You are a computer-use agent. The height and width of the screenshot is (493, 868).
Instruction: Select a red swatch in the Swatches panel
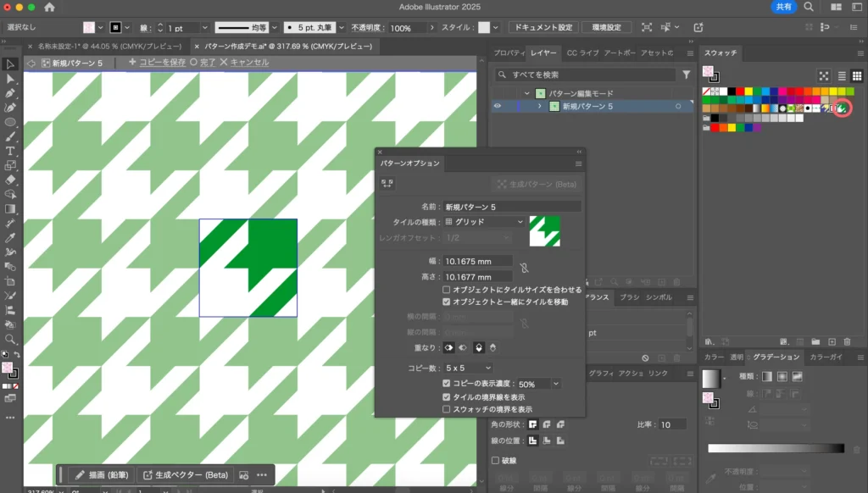(x=739, y=91)
